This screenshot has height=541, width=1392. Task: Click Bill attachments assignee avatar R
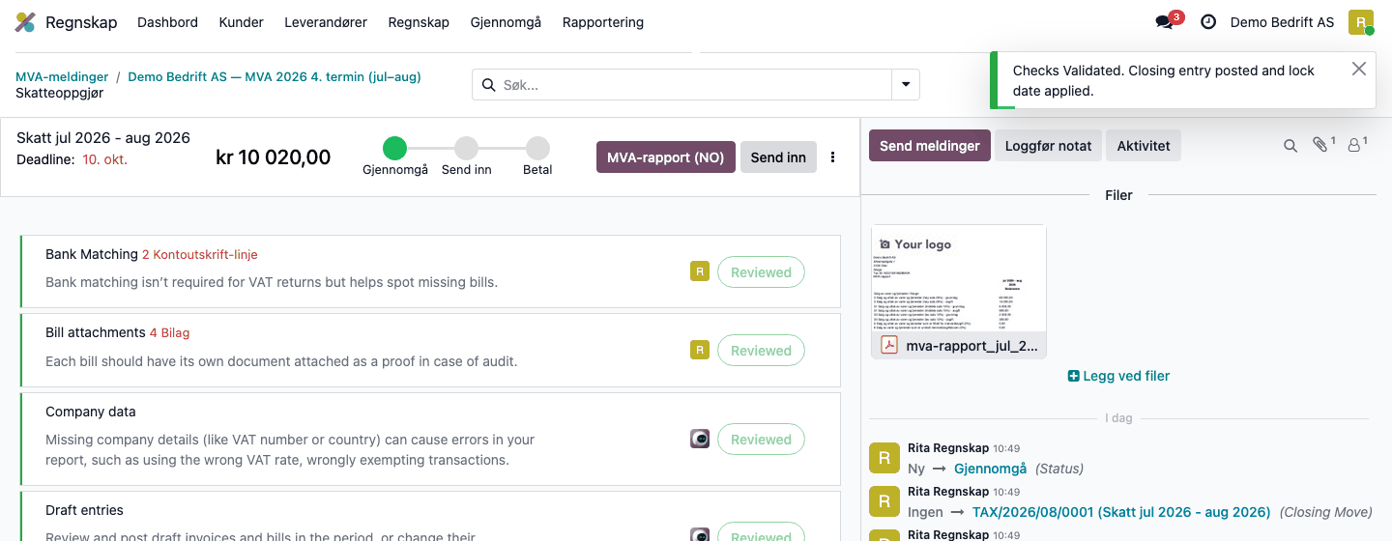click(x=700, y=350)
